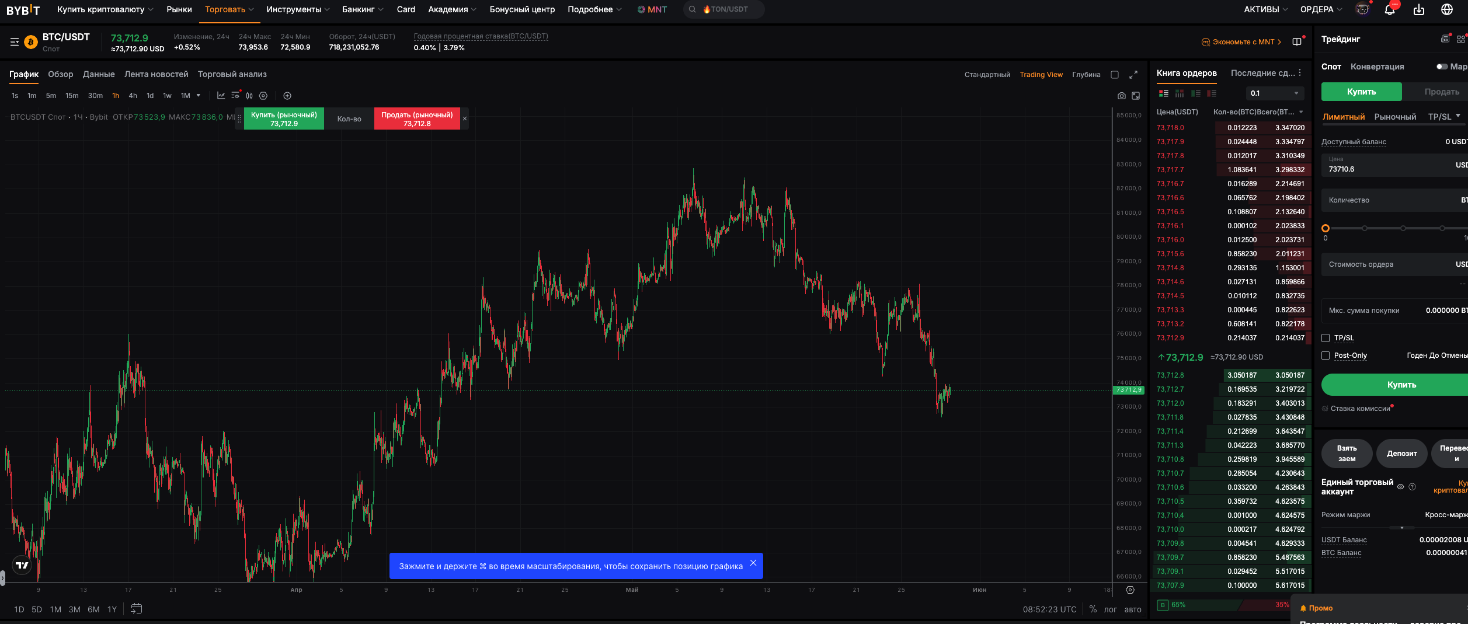Open the order book column dropdown arrow

[x=1301, y=112]
